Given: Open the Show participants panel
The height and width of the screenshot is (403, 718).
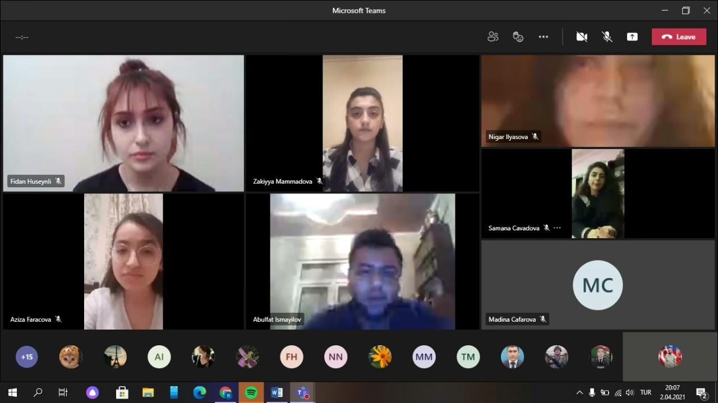Looking at the screenshot, I should [x=493, y=37].
